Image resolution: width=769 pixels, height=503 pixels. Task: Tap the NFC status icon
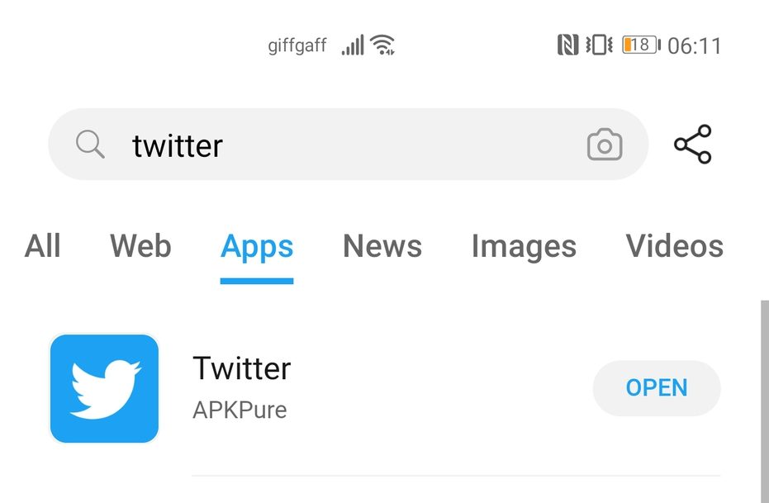tap(567, 45)
